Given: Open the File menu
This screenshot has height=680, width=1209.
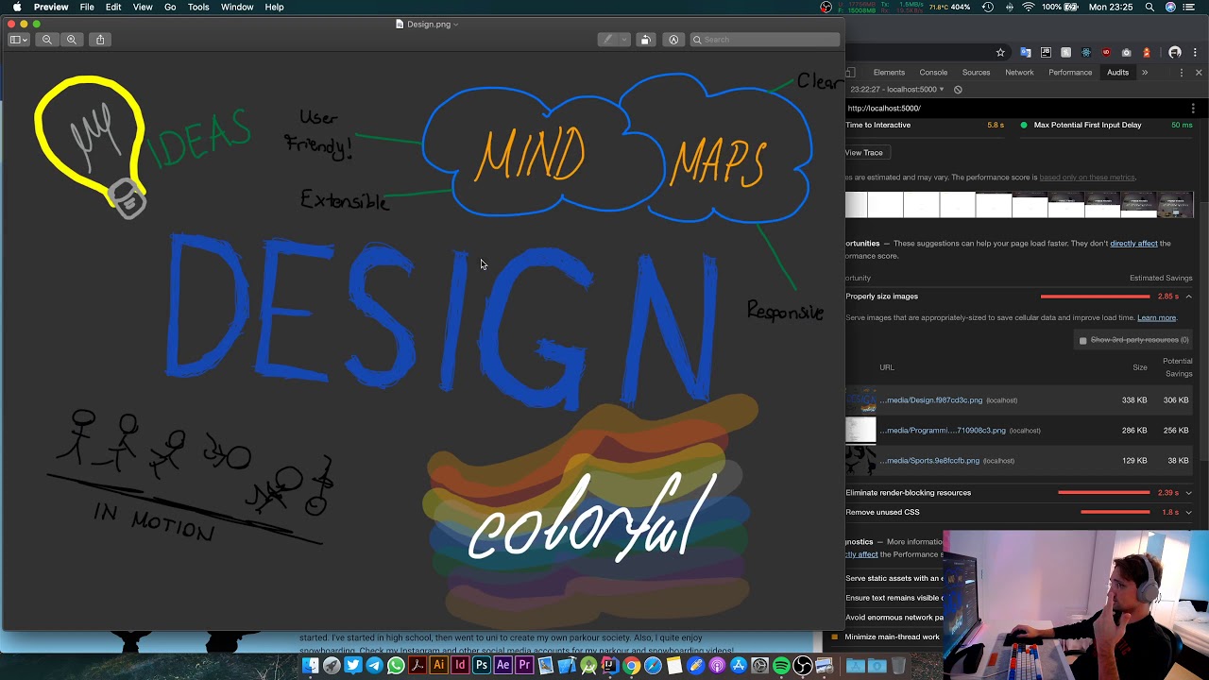Looking at the screenshot, I should point(87,7).
